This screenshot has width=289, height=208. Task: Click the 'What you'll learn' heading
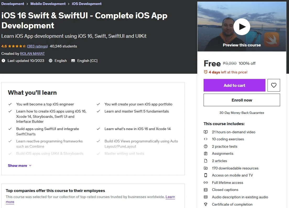click(32, 93)
